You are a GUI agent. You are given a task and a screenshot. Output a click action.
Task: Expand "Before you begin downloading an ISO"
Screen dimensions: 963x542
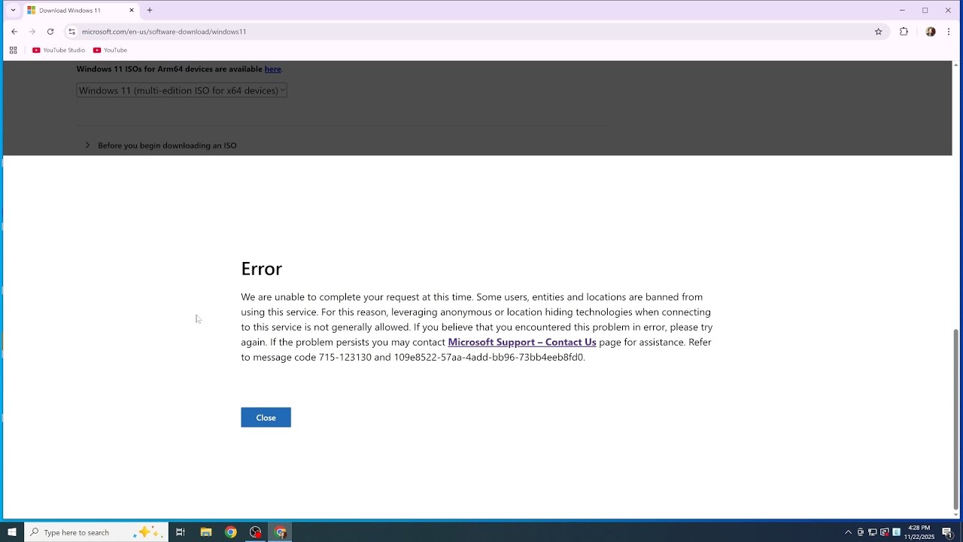pos(161,145)
